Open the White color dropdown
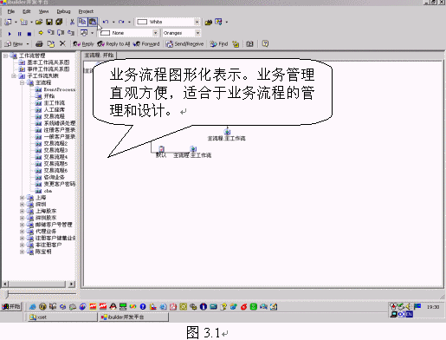The width and height of the screenshot is (446, 340). point(197,22)
